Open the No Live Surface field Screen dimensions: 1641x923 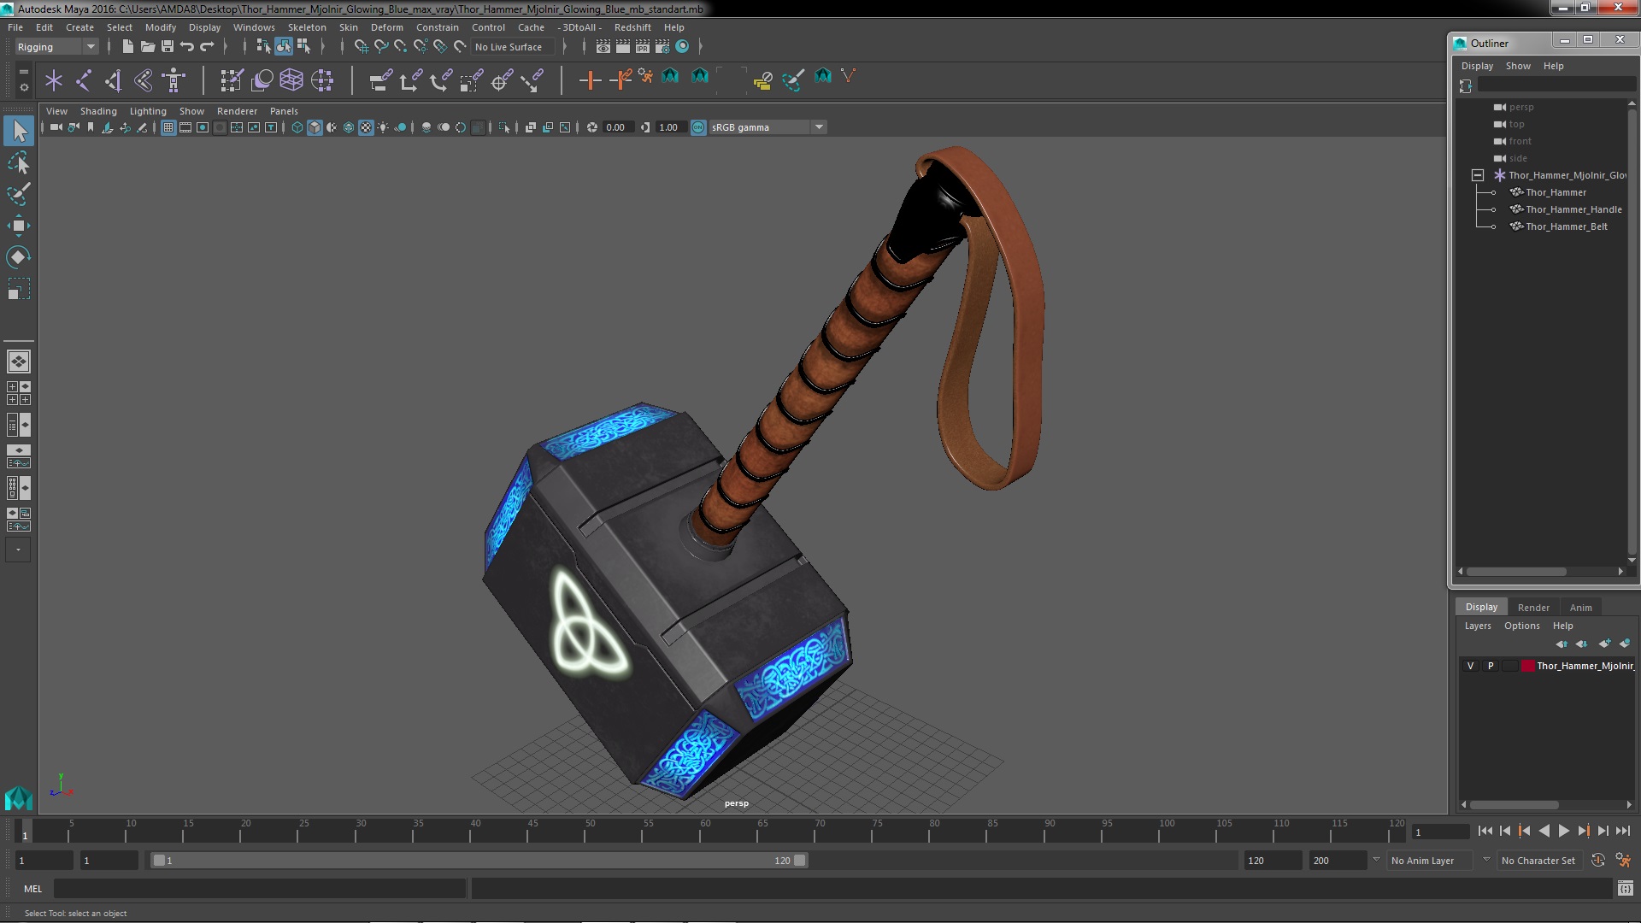tap(513, 47)
